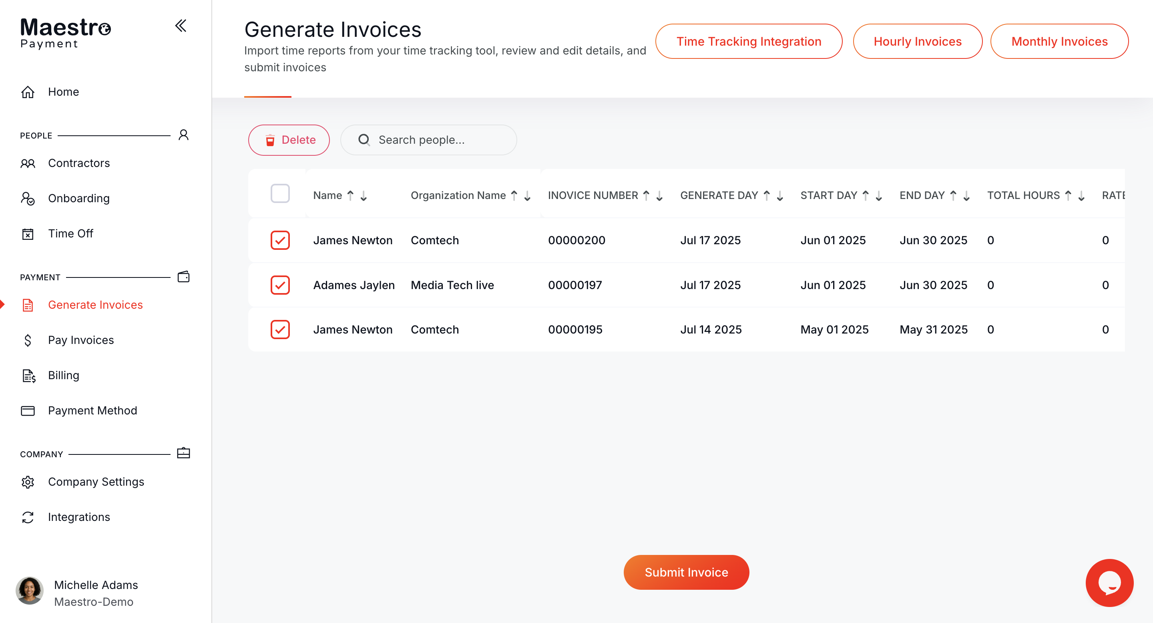Click the Delete button
Image resolution: width=1153 pixels, height=623 pixels.
[289, 140]
